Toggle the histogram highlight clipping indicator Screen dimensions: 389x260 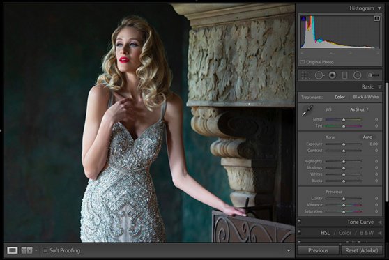(376, 18)
